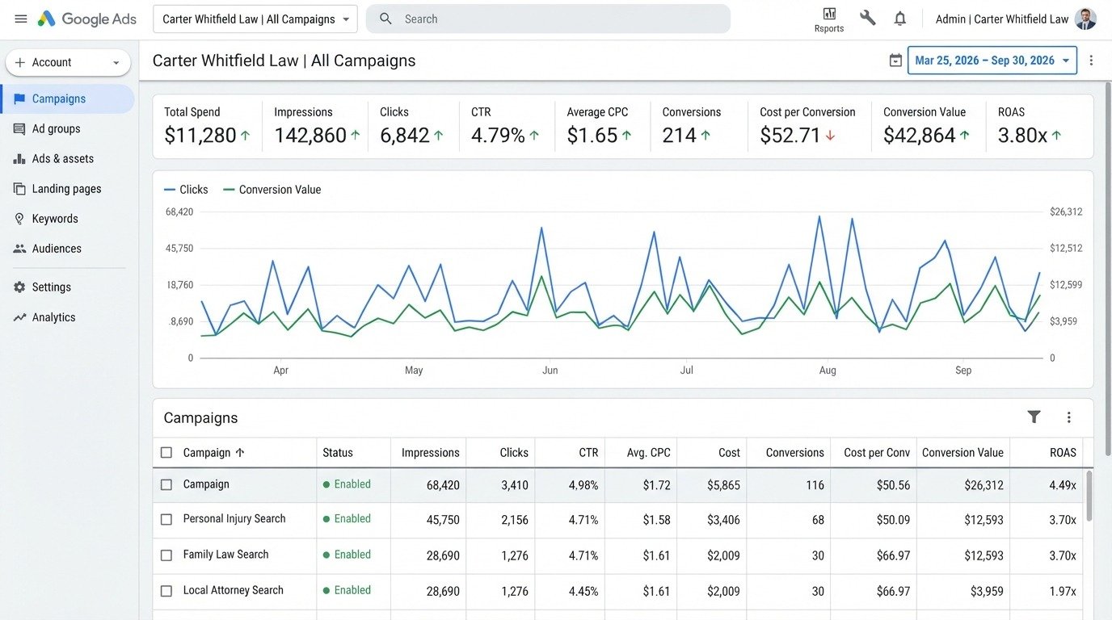
Task: Click the Ads & assets sidebar icon
Action: 19,159
